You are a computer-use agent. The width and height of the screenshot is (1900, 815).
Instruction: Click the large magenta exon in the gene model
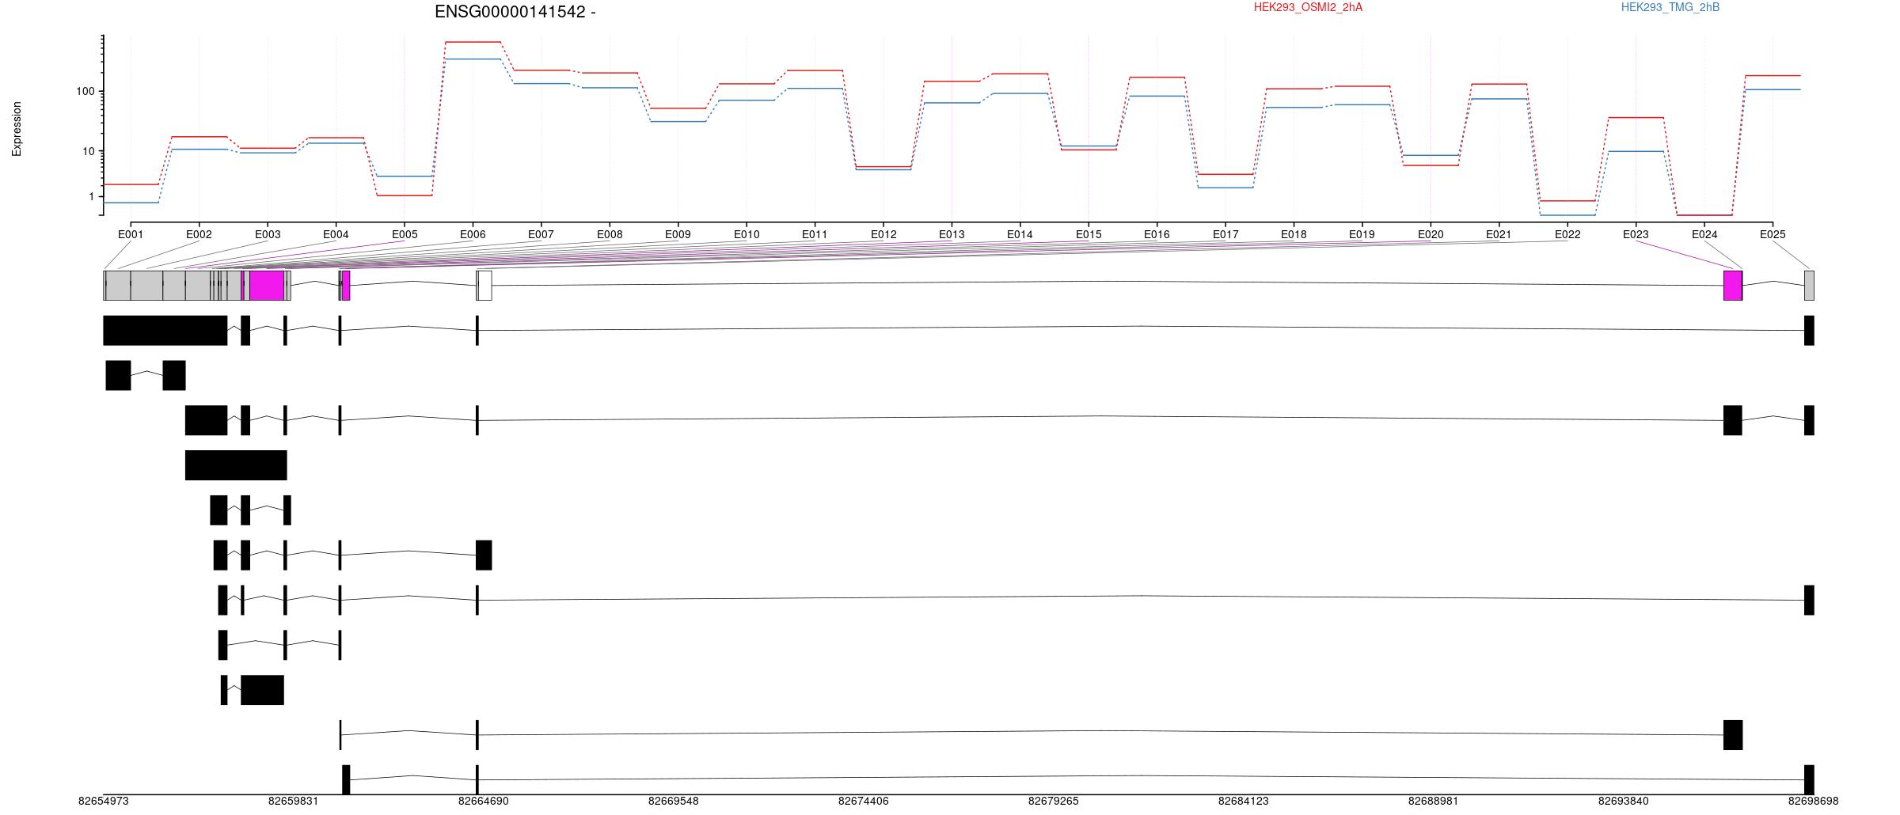tap(267, 286)
